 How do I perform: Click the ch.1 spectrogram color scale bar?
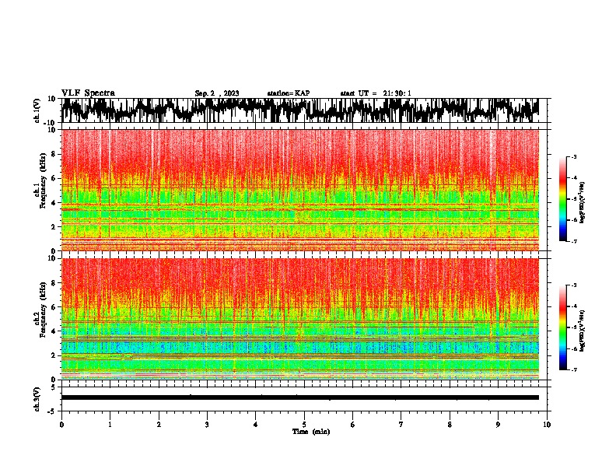[x=562, y=199]
